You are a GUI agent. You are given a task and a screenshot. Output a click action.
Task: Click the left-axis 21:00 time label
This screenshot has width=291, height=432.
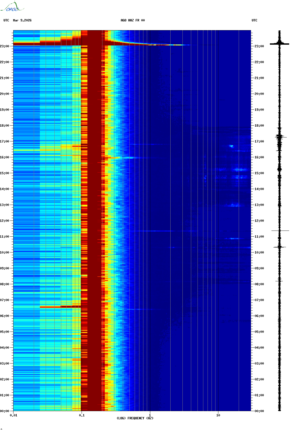pos(4,78)
